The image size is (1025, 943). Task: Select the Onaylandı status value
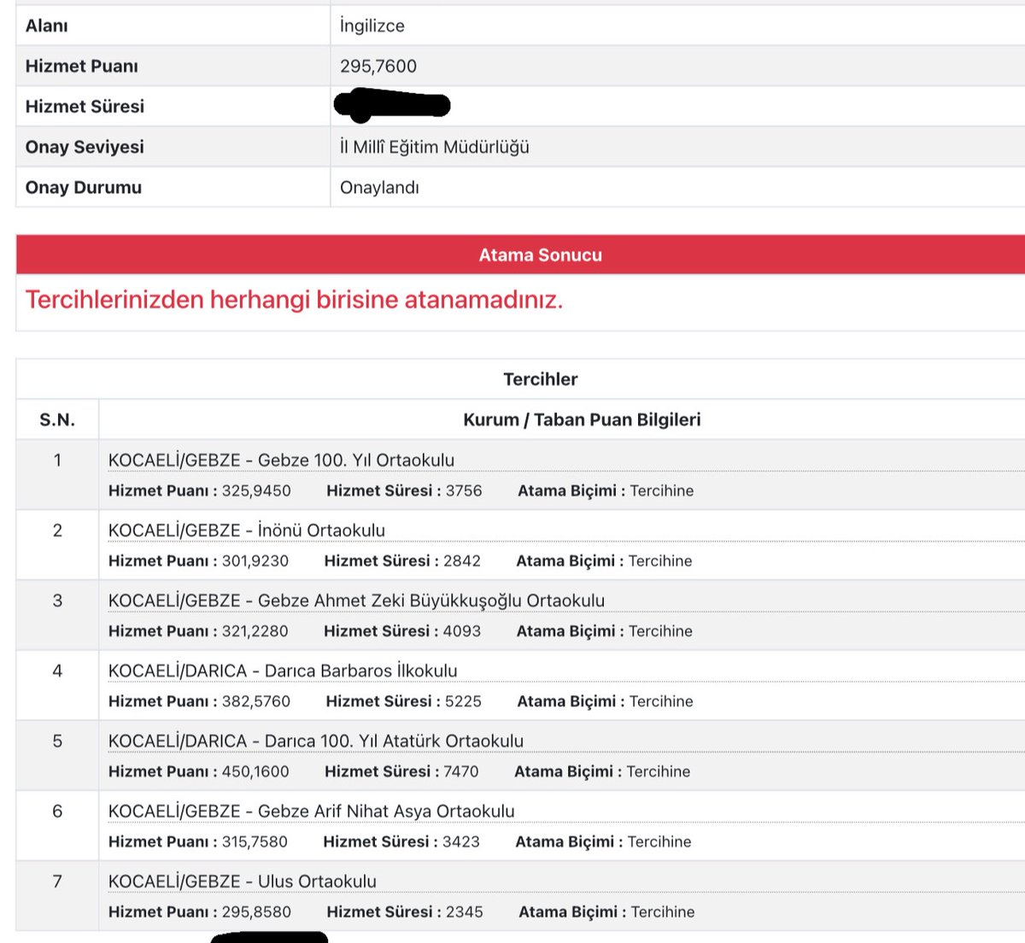379,187
